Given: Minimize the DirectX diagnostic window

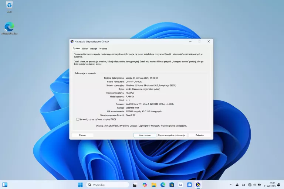Looking at the screenshot, I should coord(190,41).
